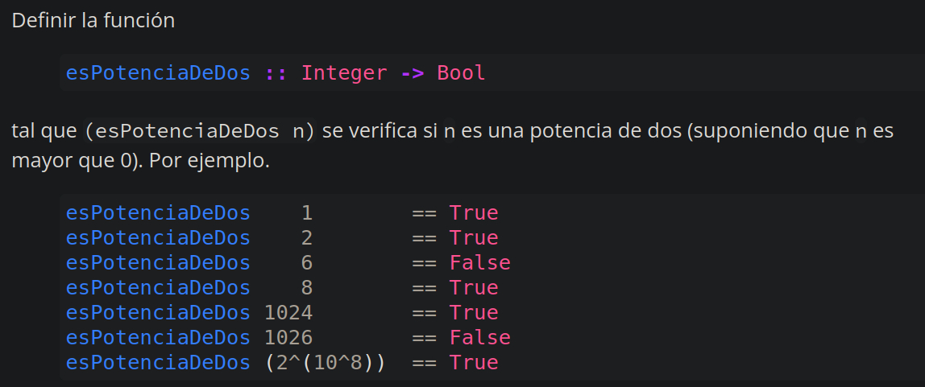Click the Integer type in the signature
Screen dimensions: 925x387
point(344,73)
